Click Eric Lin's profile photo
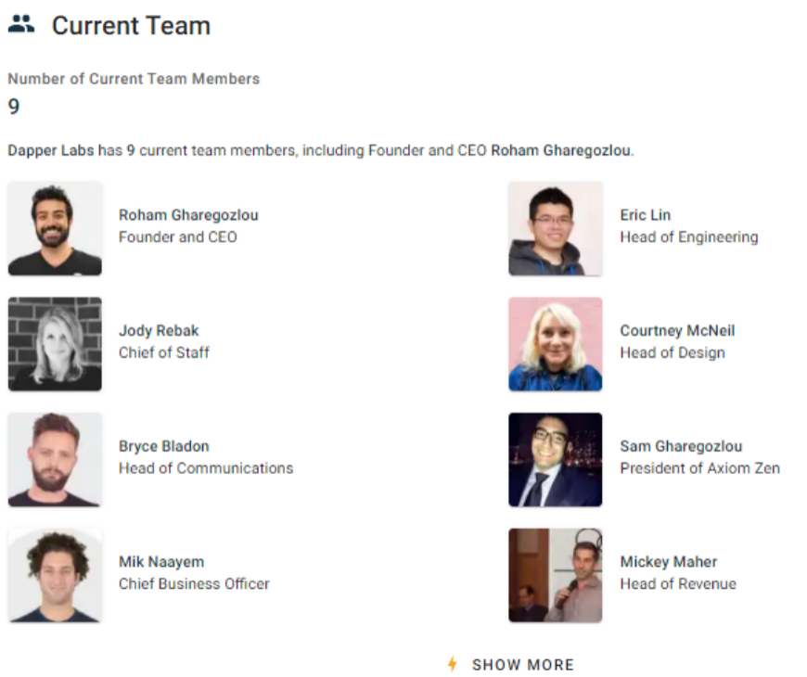This screenshot has height=677, width=807. pyautogui.click(x=555, y=228)
